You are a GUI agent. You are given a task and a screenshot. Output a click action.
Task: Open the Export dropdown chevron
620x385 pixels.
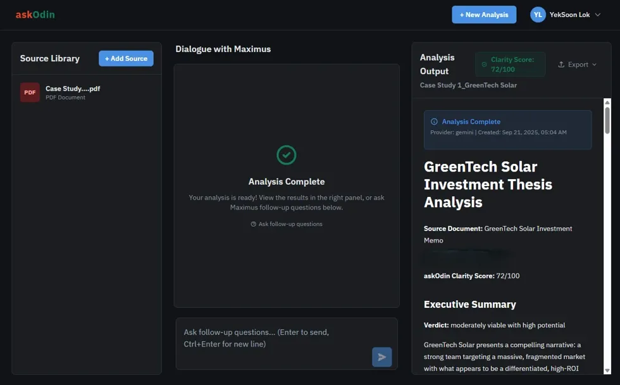click(x=593, y=64)
